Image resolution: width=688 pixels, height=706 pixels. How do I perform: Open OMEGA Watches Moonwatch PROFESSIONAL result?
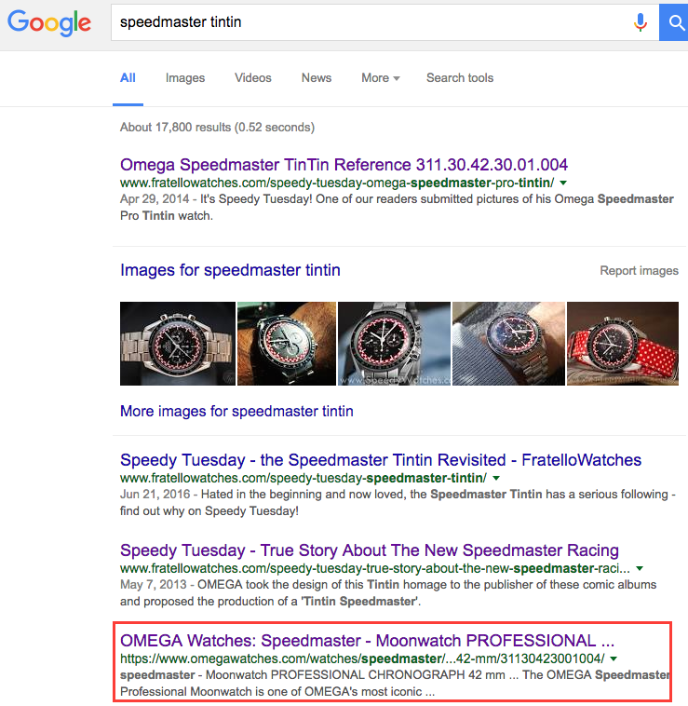point(368,641)
